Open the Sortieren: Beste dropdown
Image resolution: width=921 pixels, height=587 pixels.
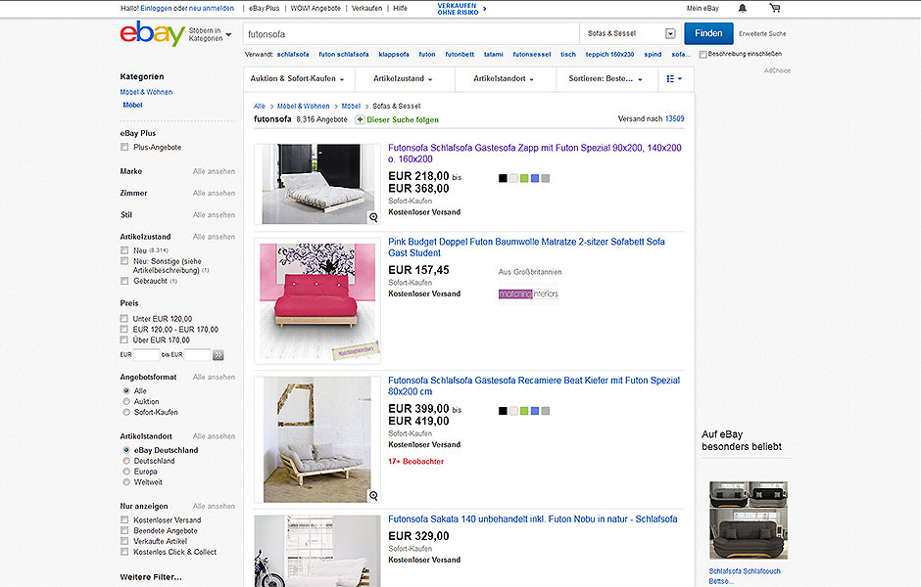tap(606, 78)
